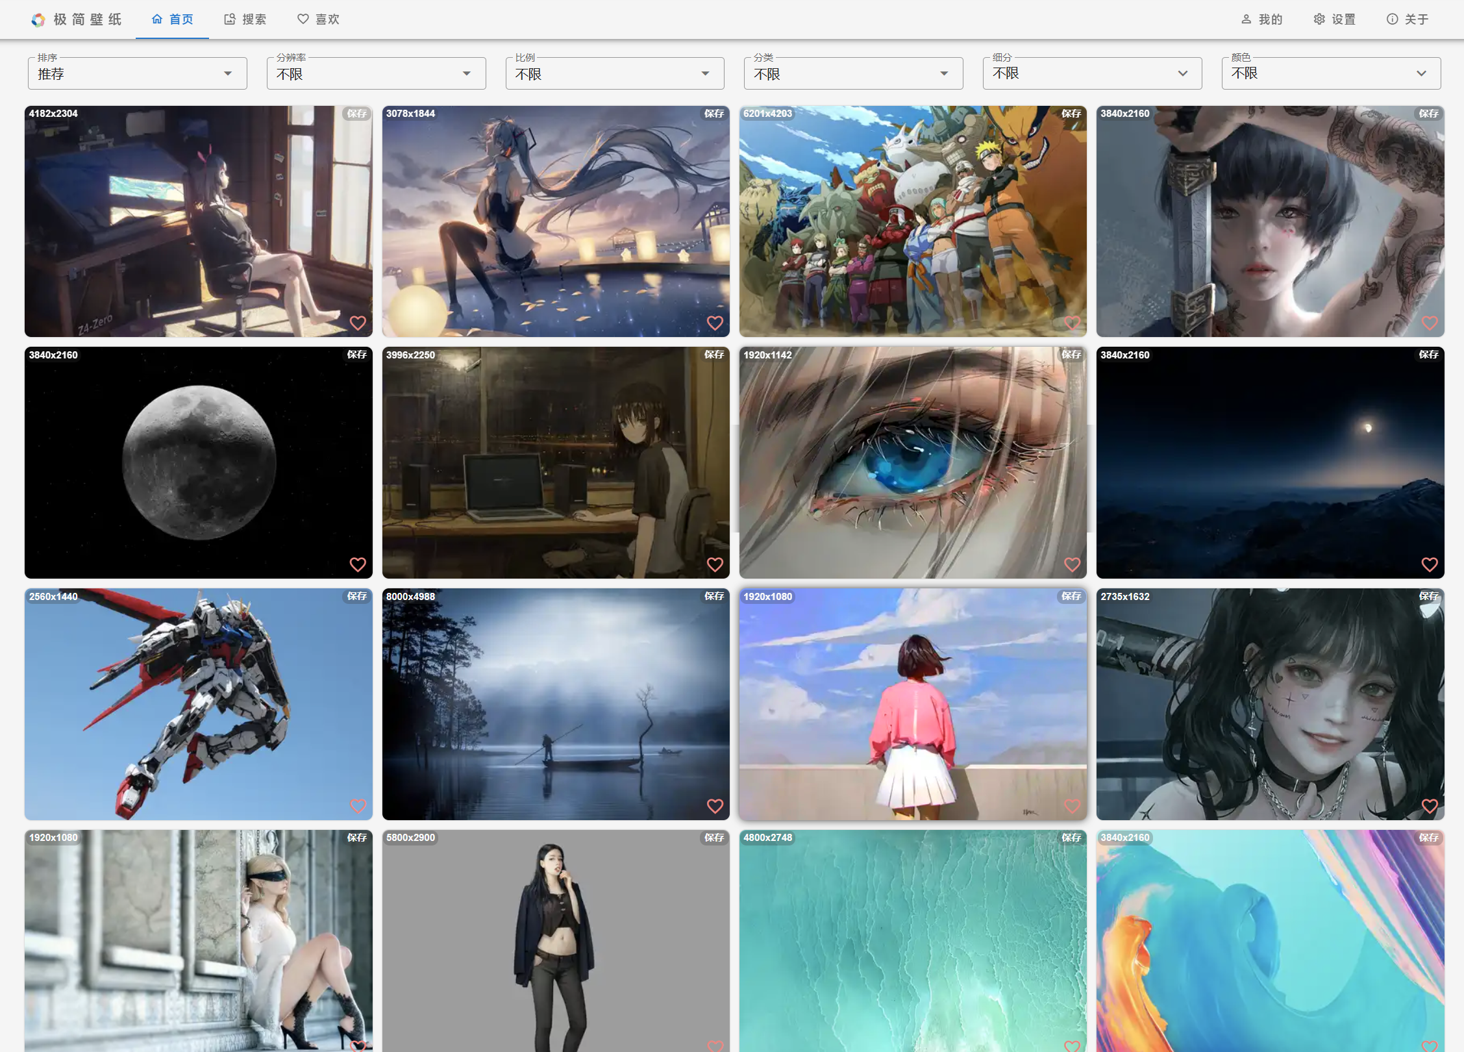Open the 关于 about page

(x=1408, y=19)
